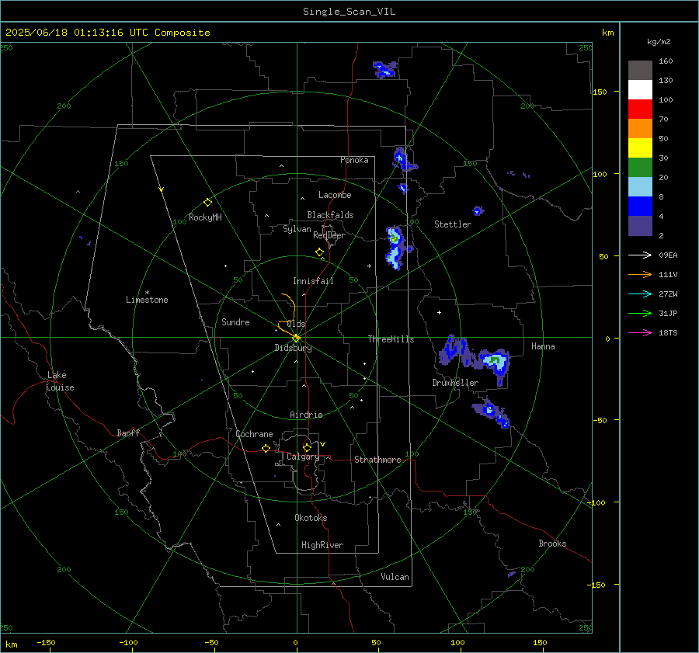Click the orange 50-70 legend swatch
This screenshot has width=699, height=653.
pyautogui.click(x=640, y=129)
